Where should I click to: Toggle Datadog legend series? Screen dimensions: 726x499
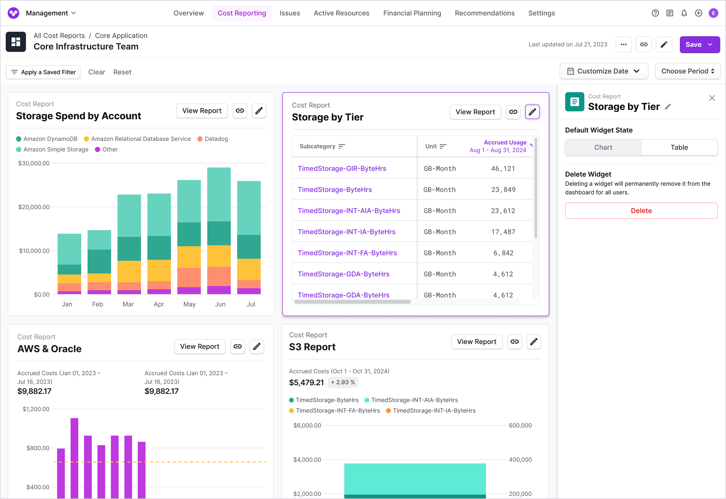click(213, 139)
